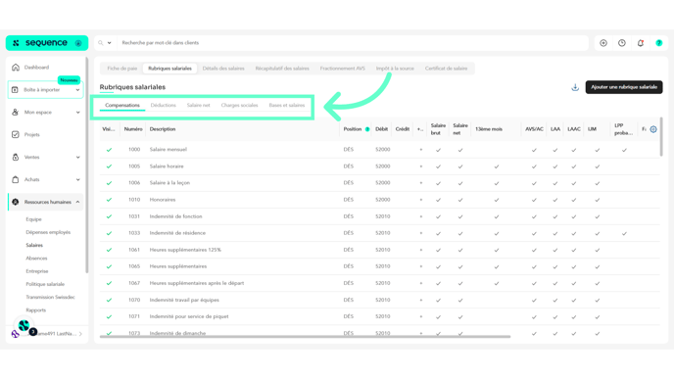Switch to Détails des salaires tab

pyautogui.click(x=223, y=69)
